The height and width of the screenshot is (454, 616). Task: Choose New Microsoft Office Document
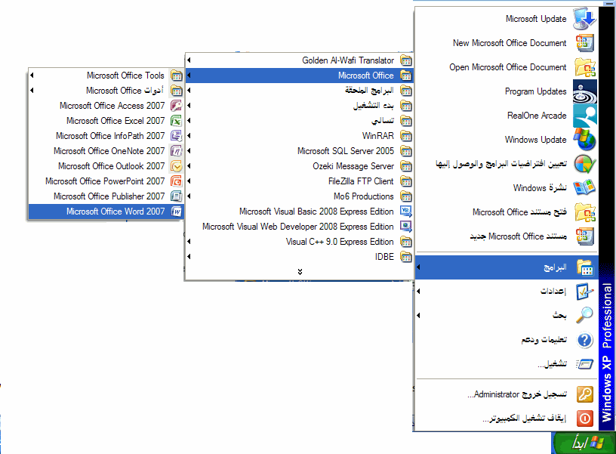[510, 43]
